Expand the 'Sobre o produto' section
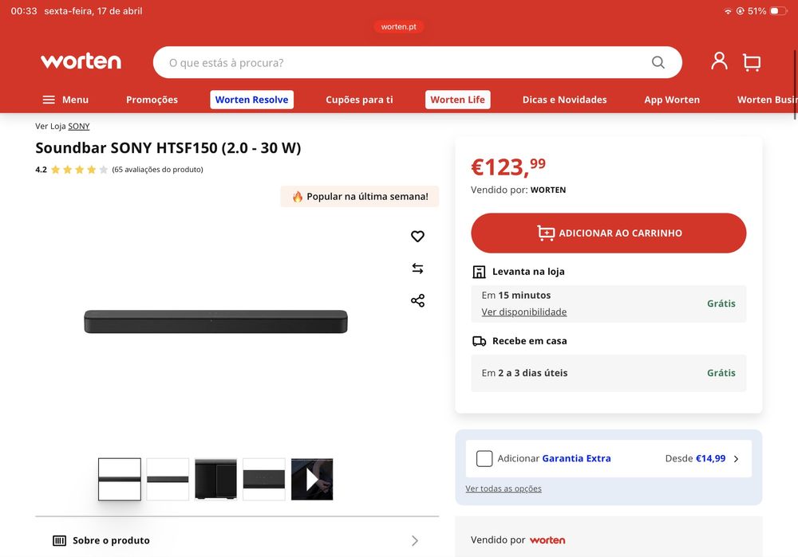This screenshot has height=557, width=798. pos(237,540)
